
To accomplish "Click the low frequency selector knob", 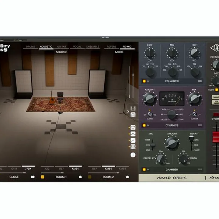I will coord(150,72).
